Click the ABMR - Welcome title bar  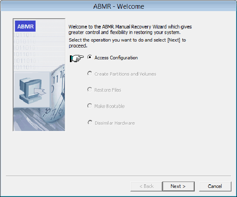click(118, 6)
